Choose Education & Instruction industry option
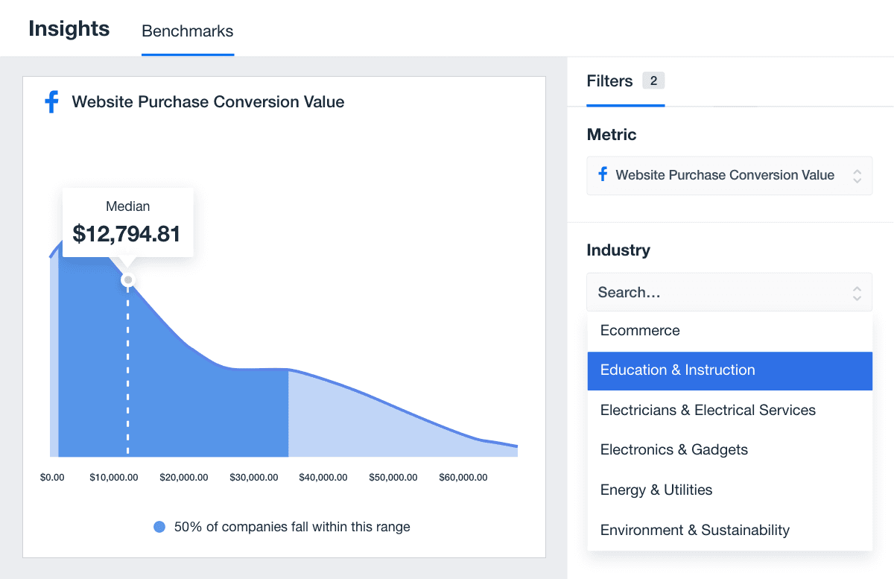Screen dimensions: 894x579 677,370
